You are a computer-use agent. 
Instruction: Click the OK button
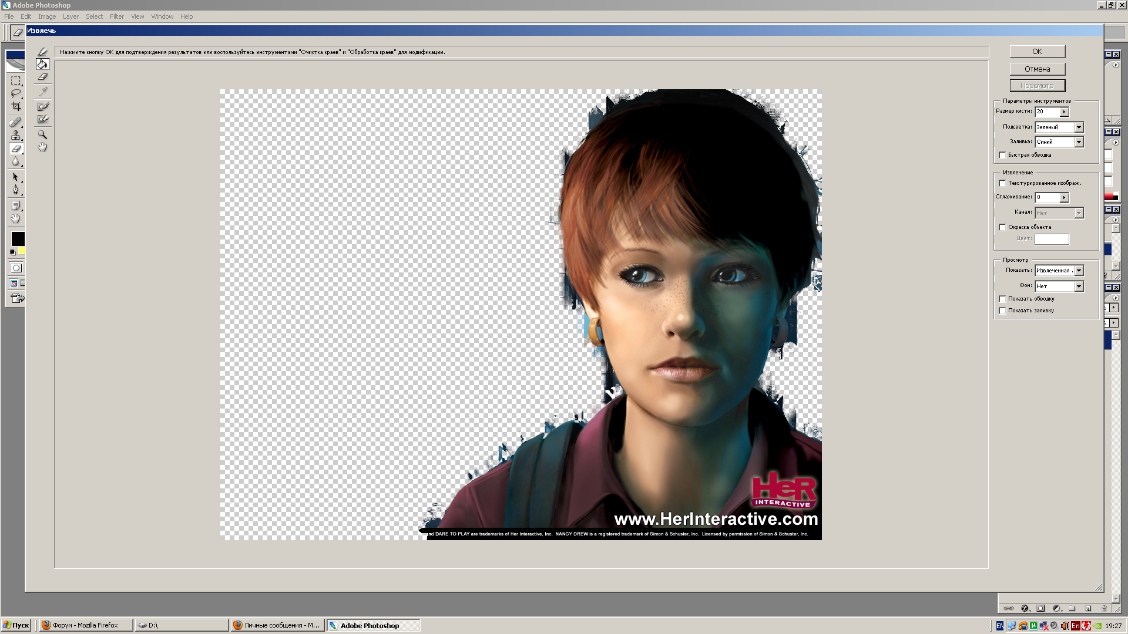pos(1037,52)
